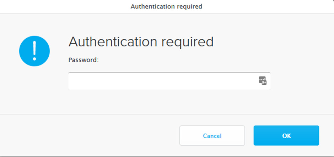Click the large Authentication required heading
Screen dimensions: 334x157
[x=141, y=42]
